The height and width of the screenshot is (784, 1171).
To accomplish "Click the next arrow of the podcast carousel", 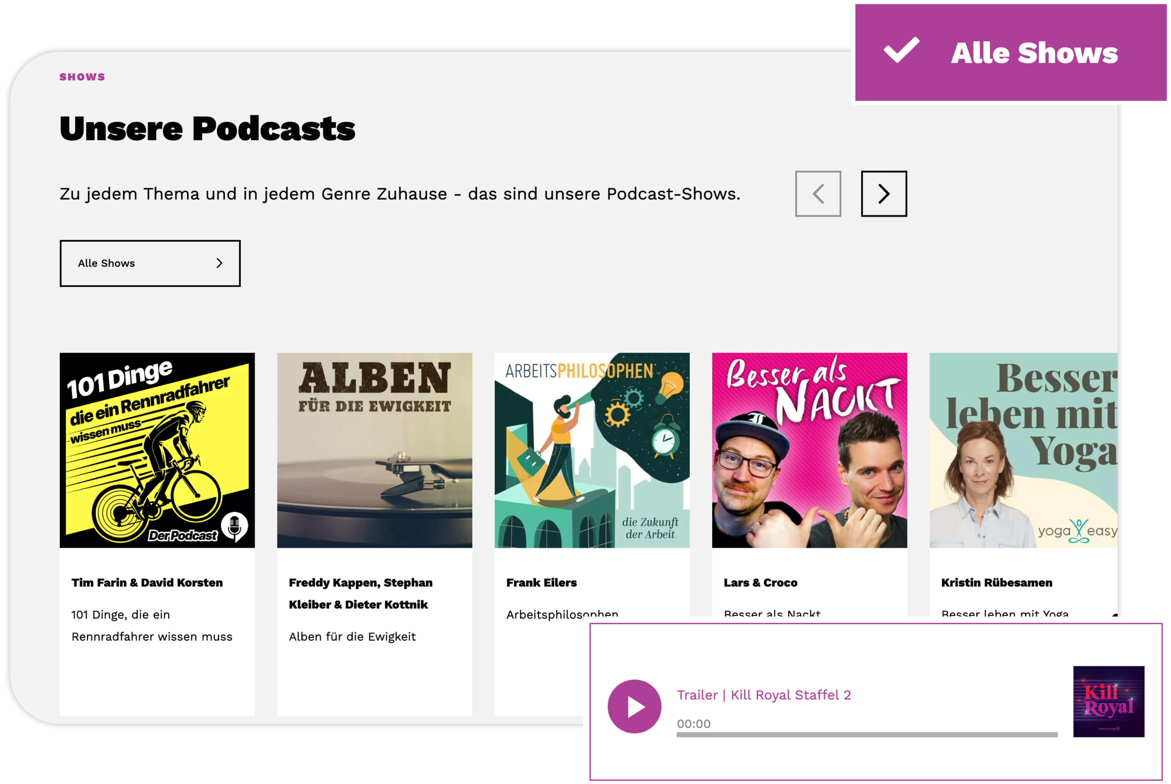I will [884, 194].
